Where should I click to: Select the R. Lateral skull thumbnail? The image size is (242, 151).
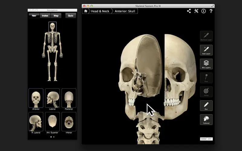click(36, 122)
